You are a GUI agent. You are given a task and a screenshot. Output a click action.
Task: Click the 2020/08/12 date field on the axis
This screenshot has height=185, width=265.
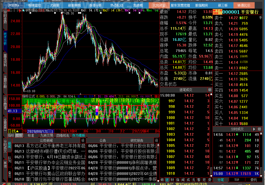tap(40, 131)
